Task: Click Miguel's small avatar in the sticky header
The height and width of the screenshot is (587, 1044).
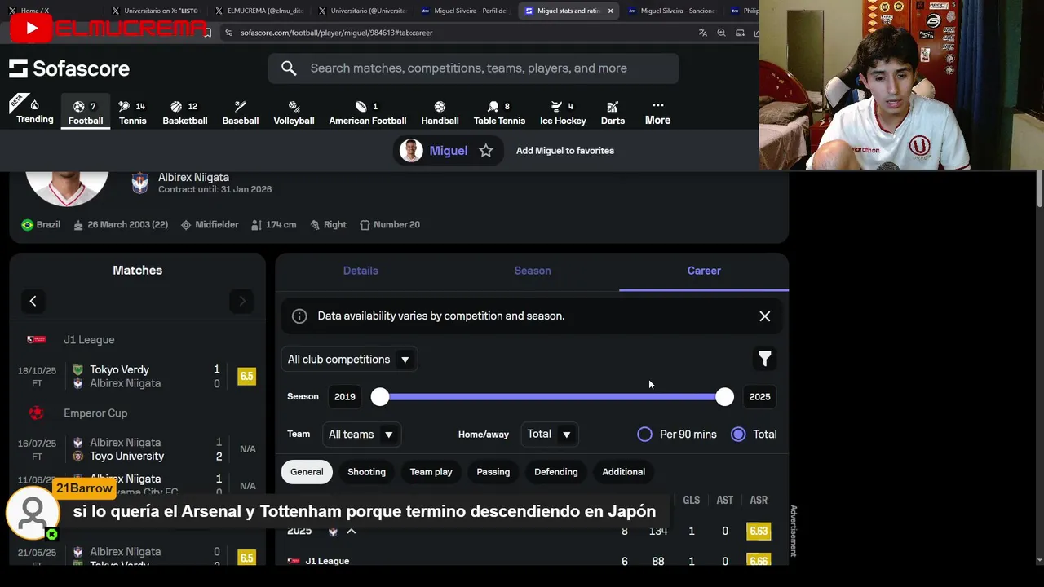Action: click(411, 151)
